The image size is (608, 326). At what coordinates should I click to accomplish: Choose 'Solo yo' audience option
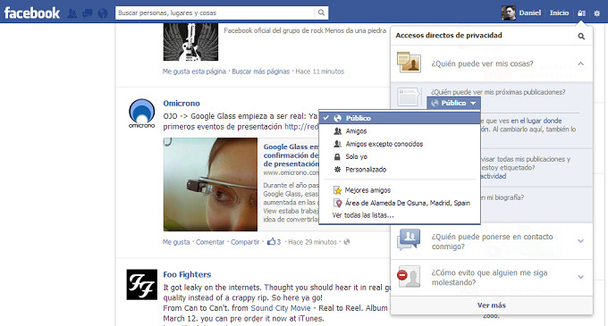(400, 157)
